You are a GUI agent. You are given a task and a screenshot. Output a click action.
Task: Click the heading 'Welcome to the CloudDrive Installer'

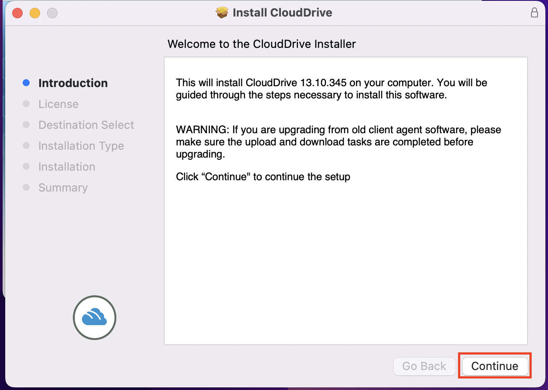tap(262, 44)
